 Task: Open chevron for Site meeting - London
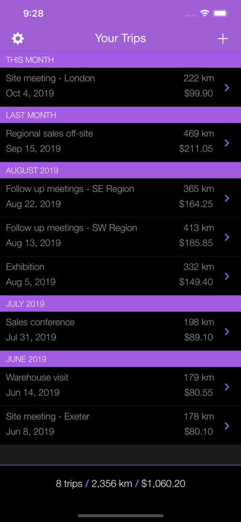click(x=227, y=88)
